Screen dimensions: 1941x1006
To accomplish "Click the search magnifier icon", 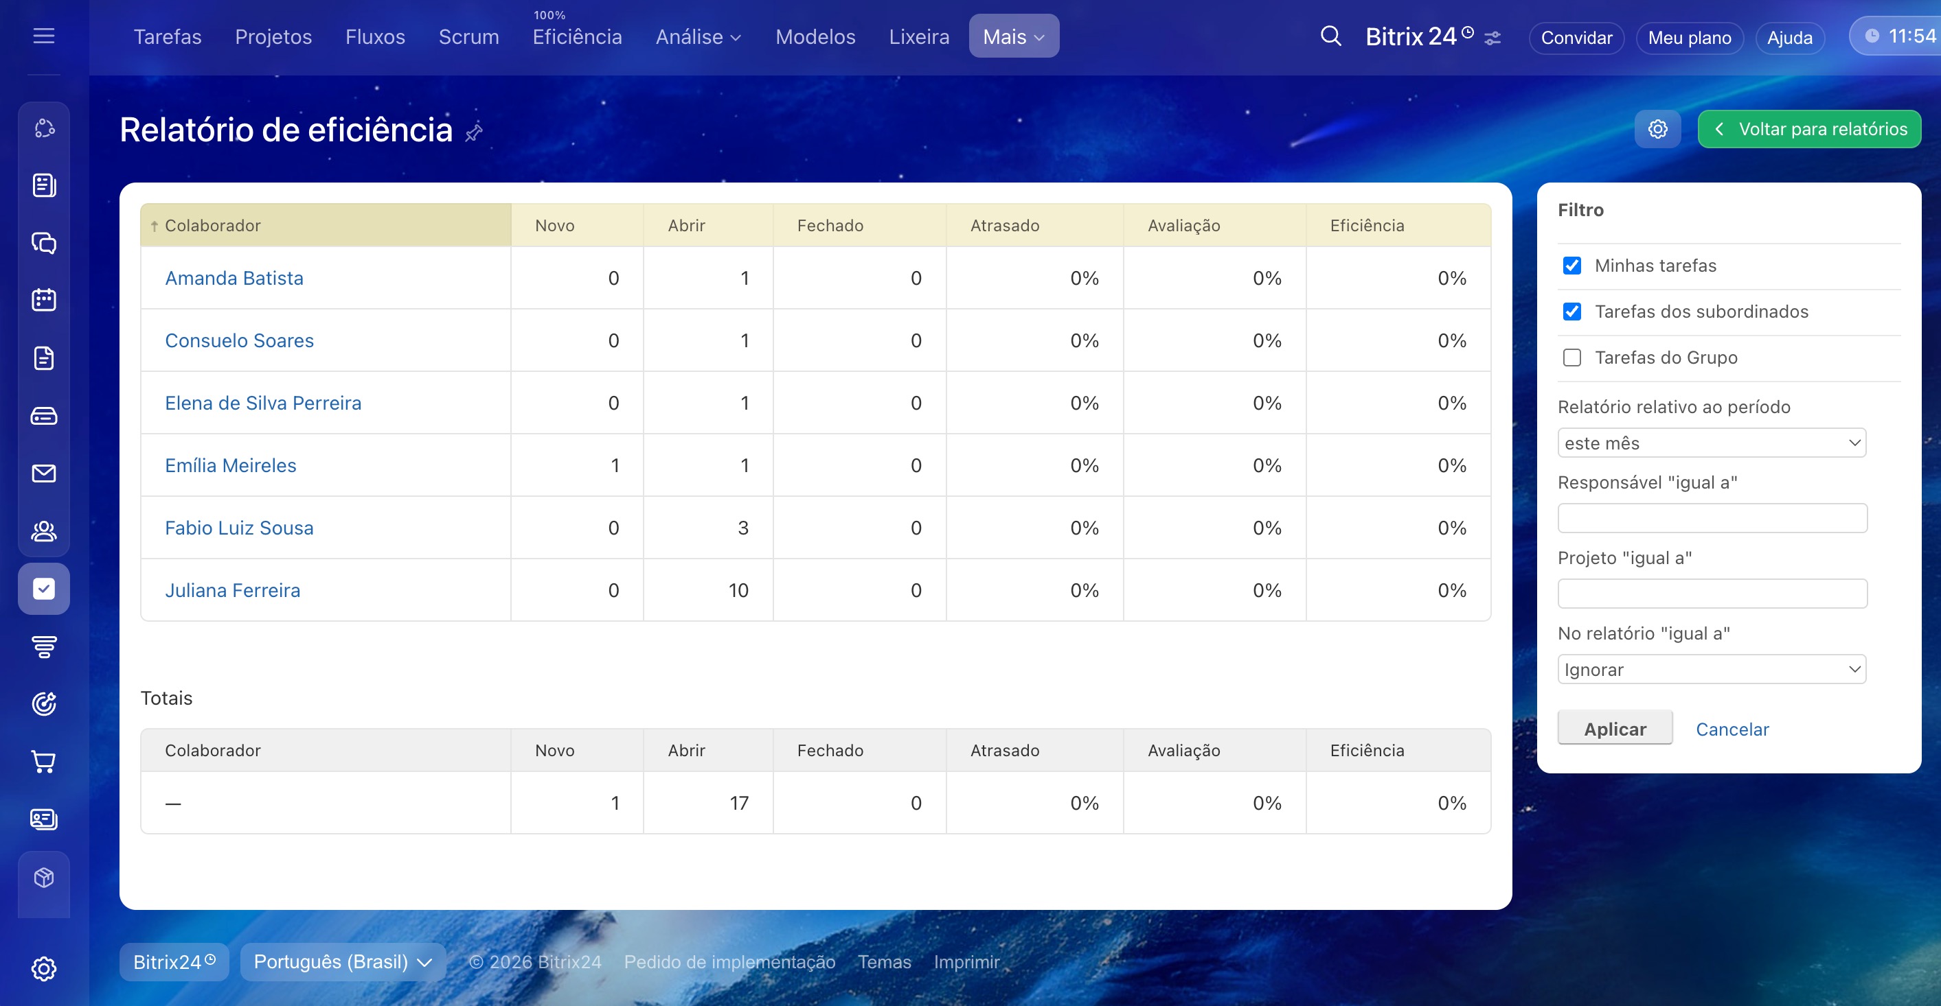I will tap(1330, 36).
